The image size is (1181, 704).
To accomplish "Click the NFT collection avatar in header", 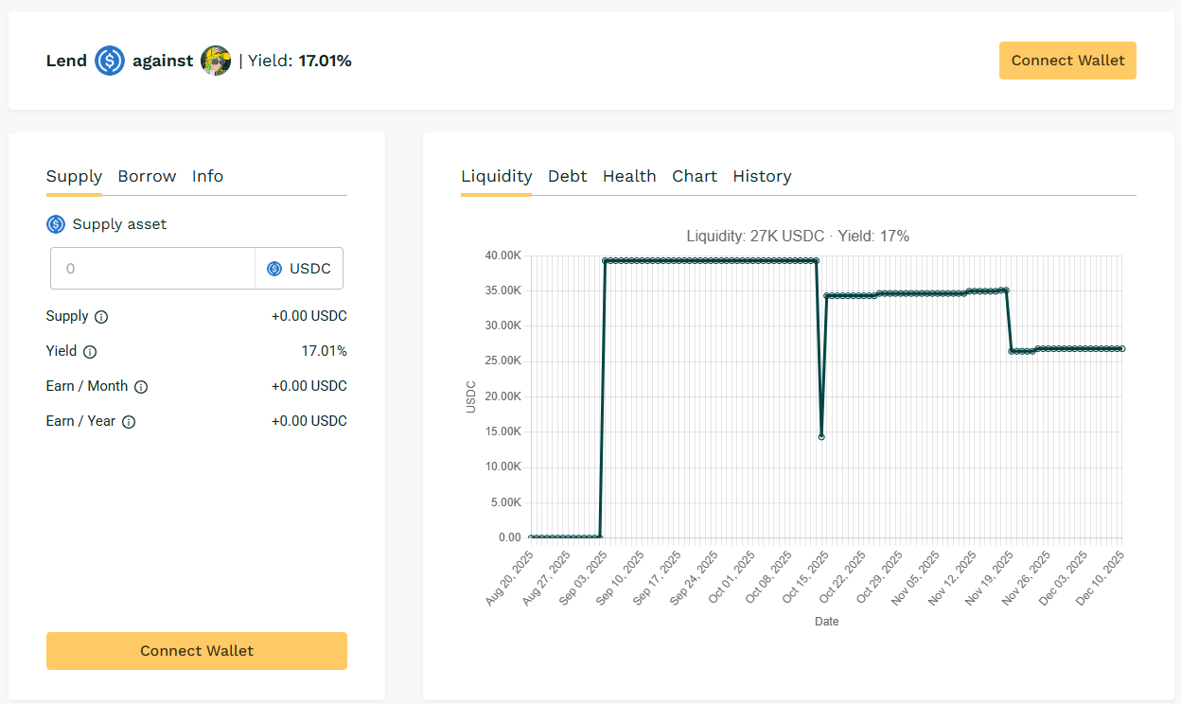I will point(216,61).
